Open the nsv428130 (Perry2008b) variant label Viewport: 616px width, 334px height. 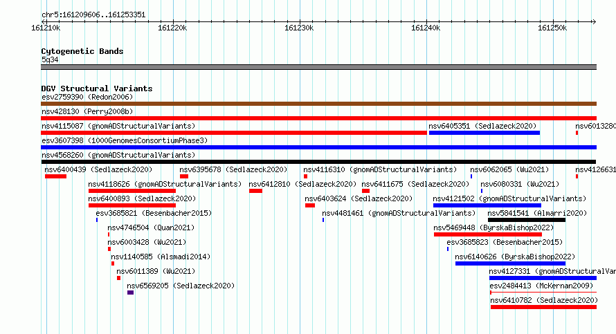pyautogui.click(x=87, y=111)
